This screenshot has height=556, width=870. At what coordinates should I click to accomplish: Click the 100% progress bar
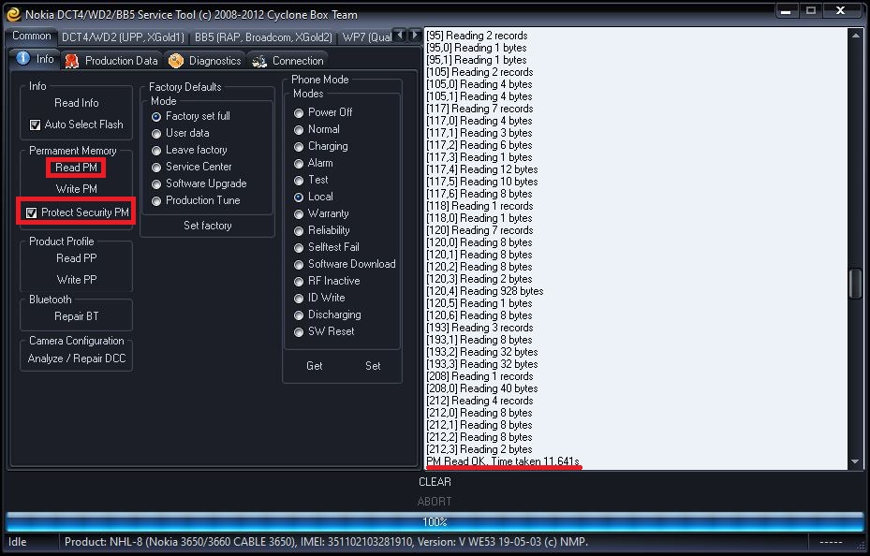[x=435, y=522]
